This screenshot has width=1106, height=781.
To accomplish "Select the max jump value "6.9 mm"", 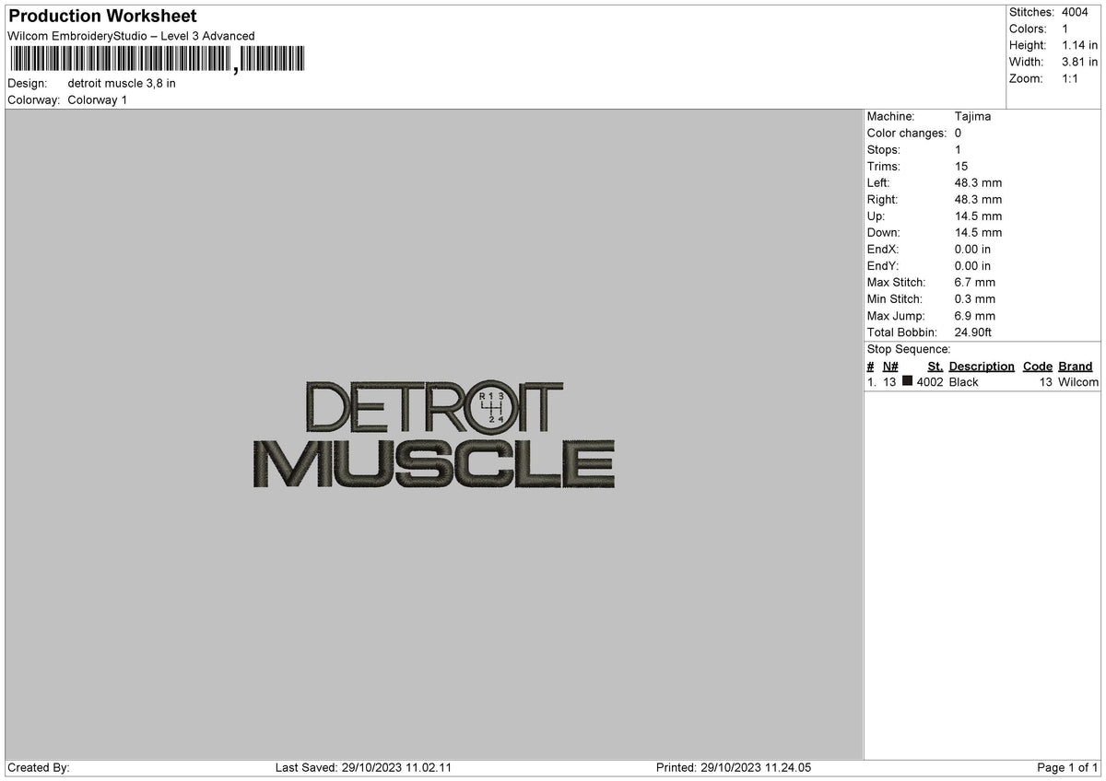I will [x=975, y=315].
